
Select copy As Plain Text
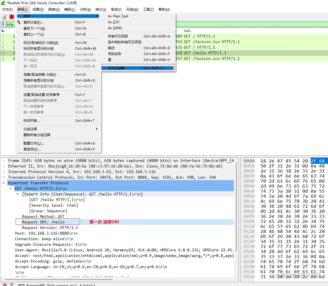pos(138,16)
